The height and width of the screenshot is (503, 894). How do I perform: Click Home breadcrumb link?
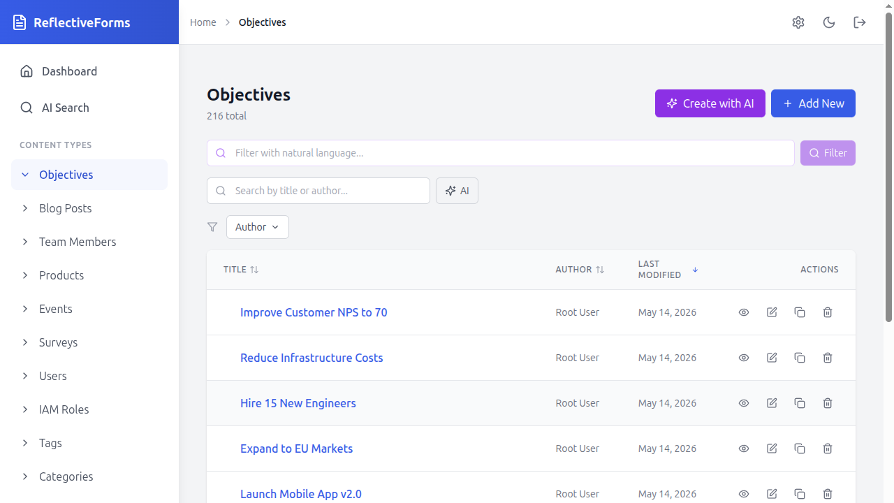(203, 22)
